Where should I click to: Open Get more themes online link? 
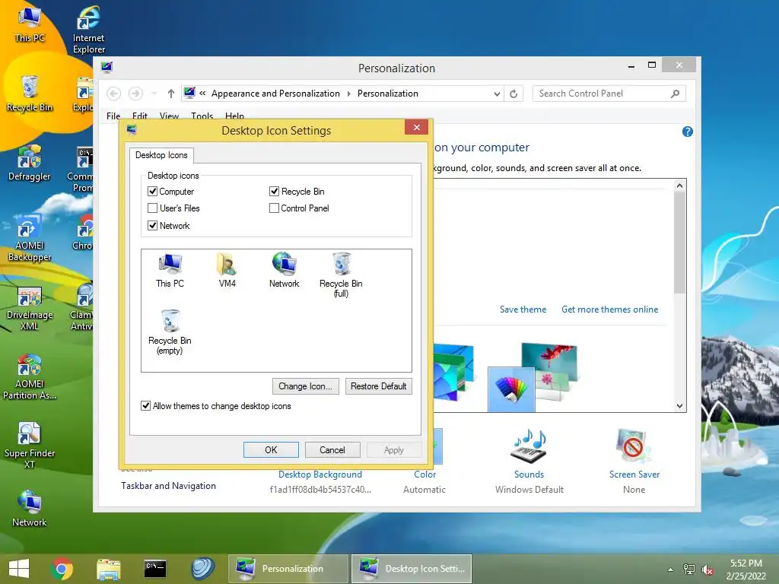pyautogui.click(x=609, y=309)
